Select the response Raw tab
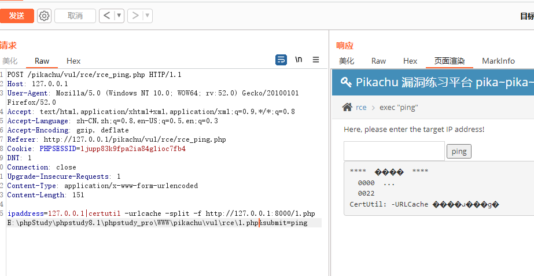The width and height of the screenshot is (534, 276). click(379, 61)
